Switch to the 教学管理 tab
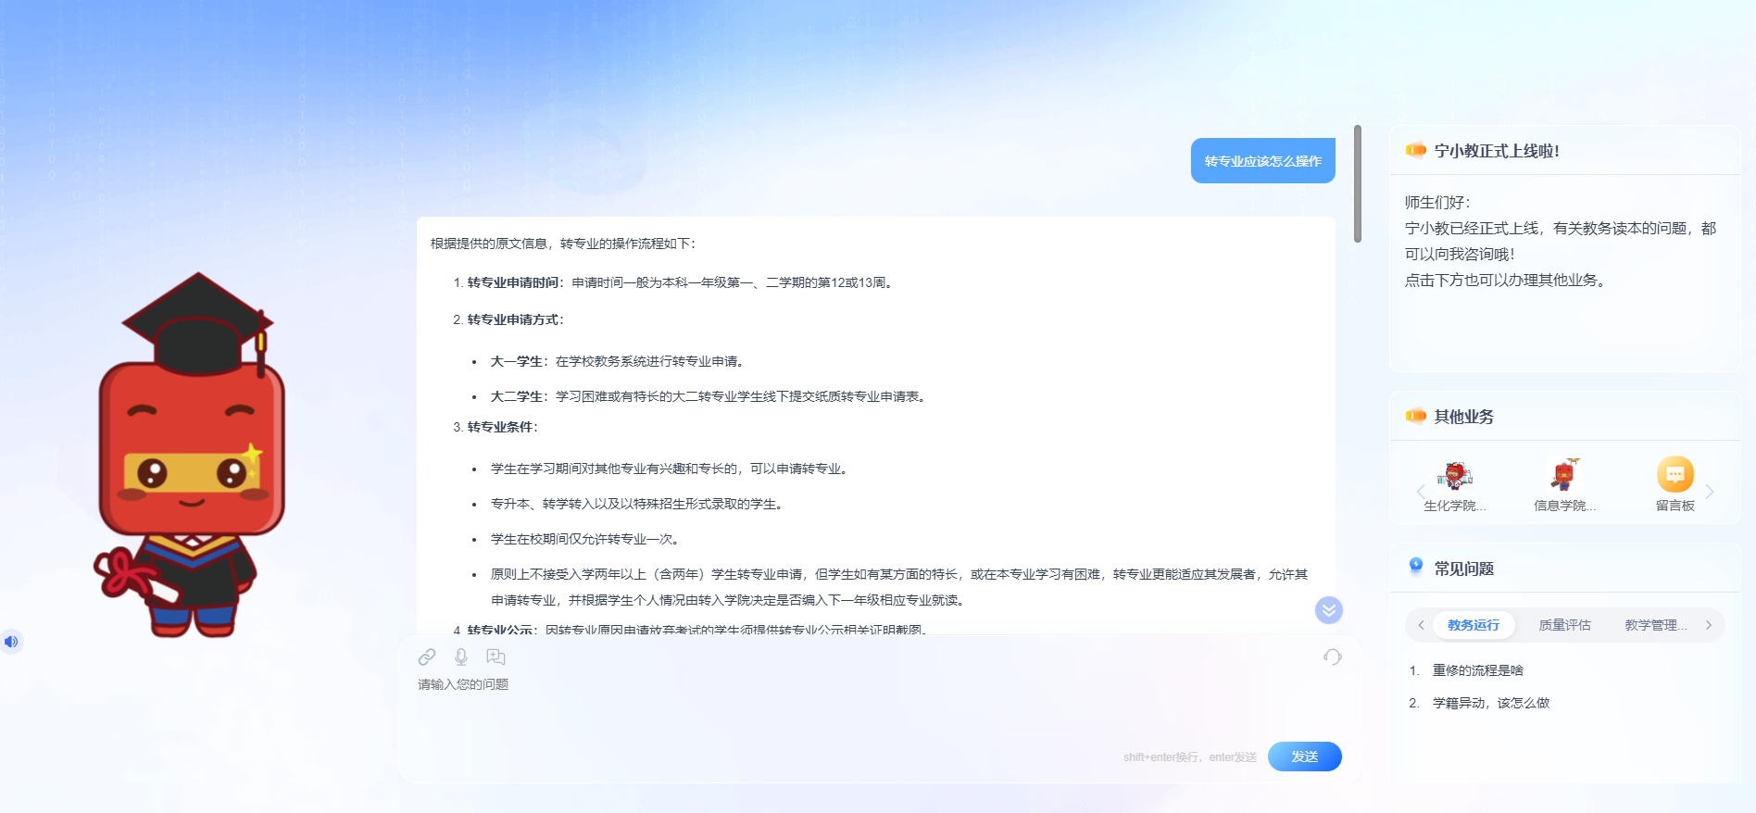This screenshot has height=813, width=1756. [1655, 625]
